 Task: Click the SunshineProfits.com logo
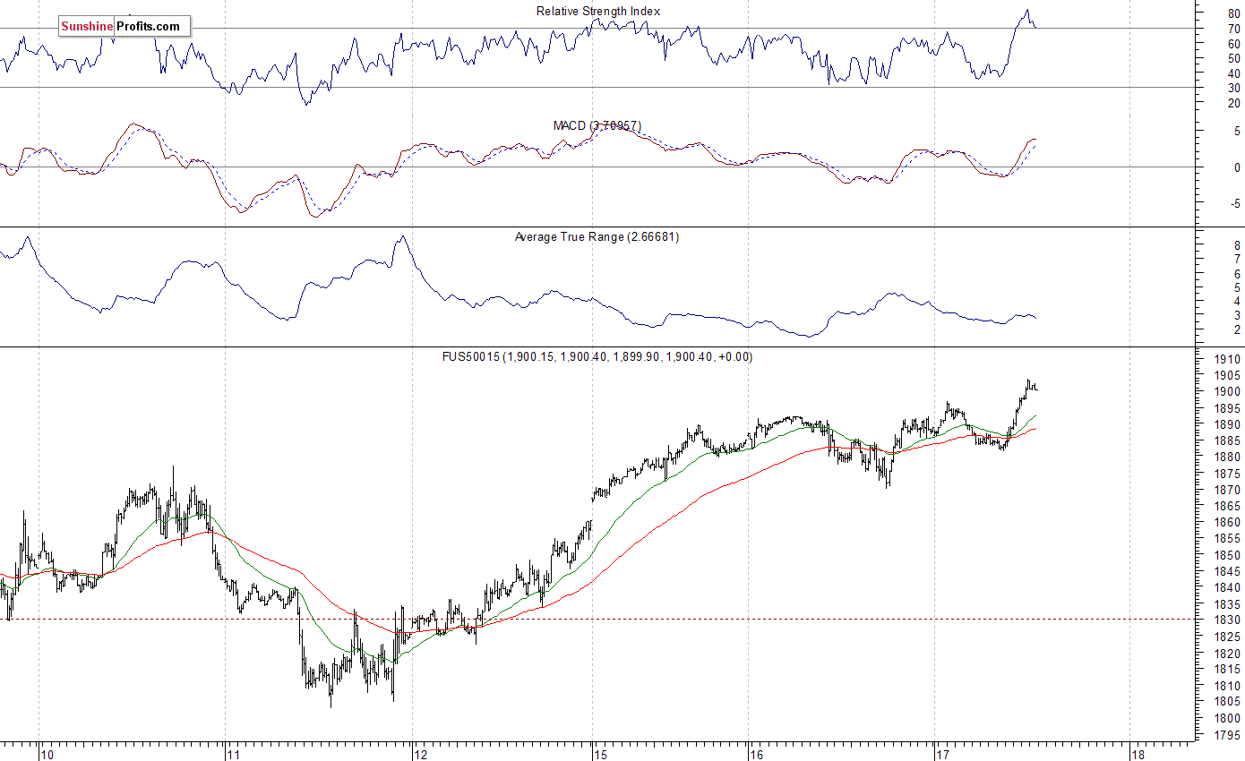click(124, 27)
